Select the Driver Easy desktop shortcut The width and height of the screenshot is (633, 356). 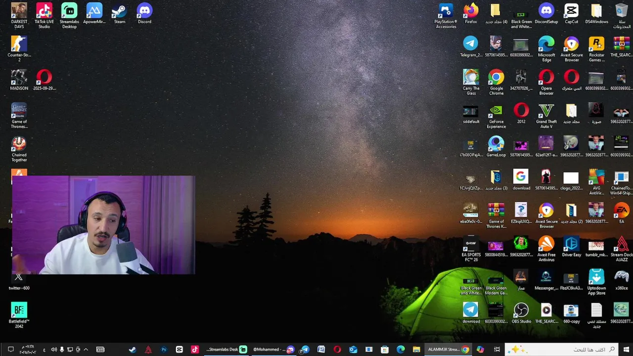click(x=571, y=246)
